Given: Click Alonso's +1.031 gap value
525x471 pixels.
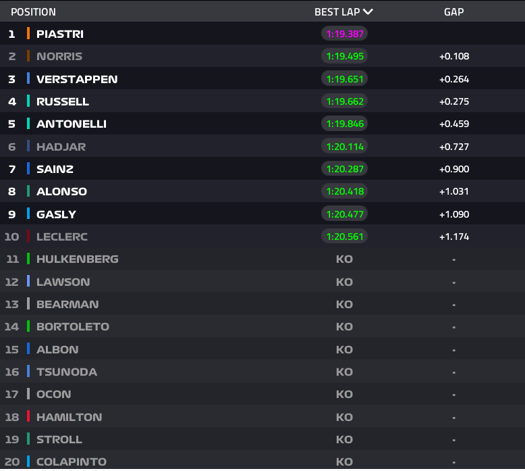Looking at the screenshot, I should (453, 191).
